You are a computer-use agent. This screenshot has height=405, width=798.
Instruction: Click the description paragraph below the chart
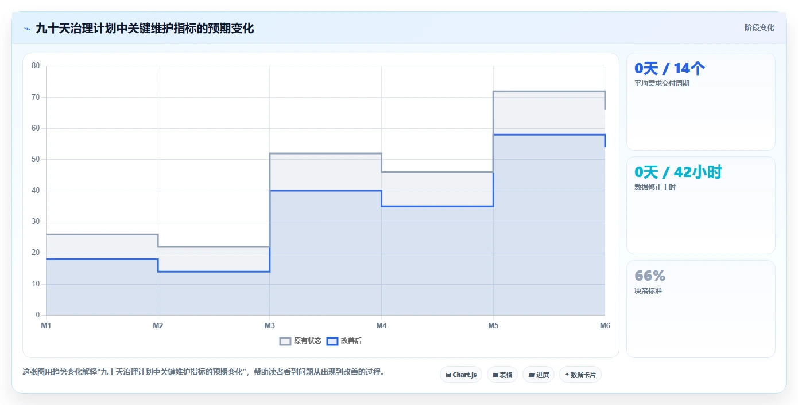[x=203, y=372]
